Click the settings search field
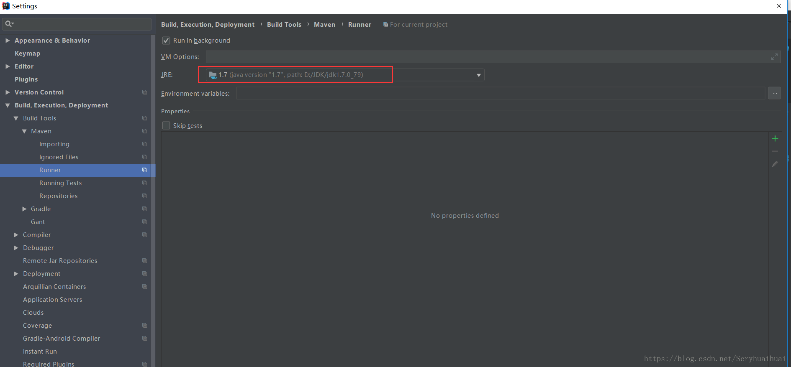The image size is (791, 367). pos(77,24)
